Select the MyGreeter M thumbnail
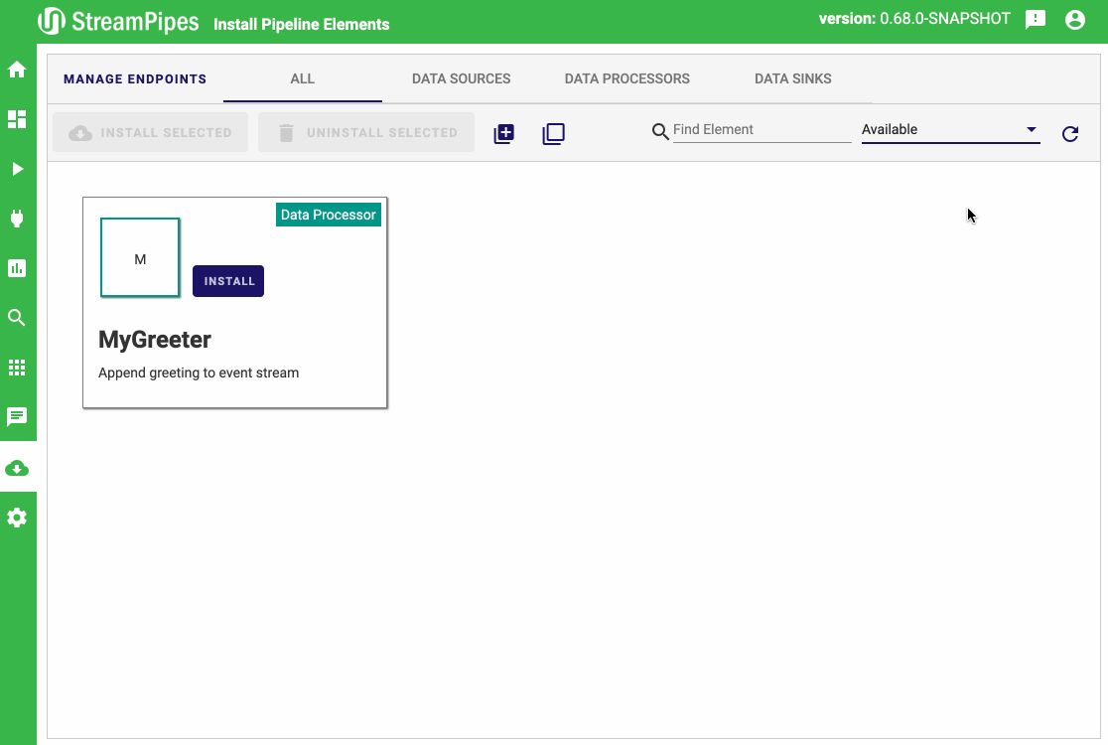Screen dimensions: 1108x745 (x=140, y=257)
